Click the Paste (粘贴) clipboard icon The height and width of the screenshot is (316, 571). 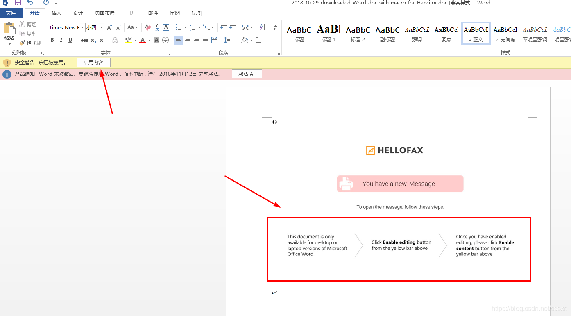(9, 29)
